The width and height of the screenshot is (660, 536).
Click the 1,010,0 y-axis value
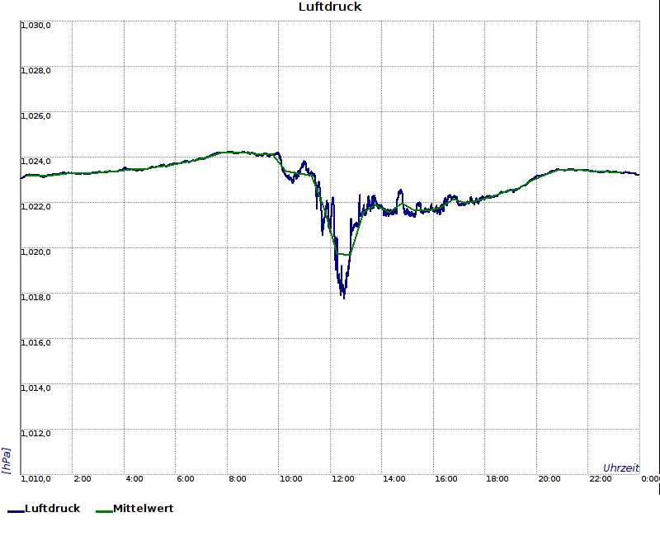pyautogui.click(x=35, y=479)
